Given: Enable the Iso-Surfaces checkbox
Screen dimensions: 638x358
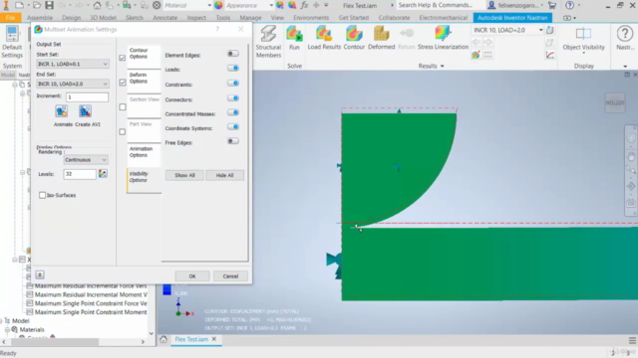Looking at the screenshot, I should (x=42, y=195).
